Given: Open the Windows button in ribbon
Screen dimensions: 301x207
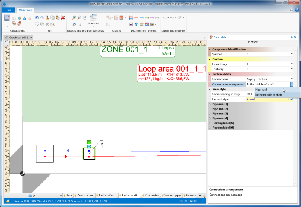Looking at the screenshot, I should click(93, 20).
